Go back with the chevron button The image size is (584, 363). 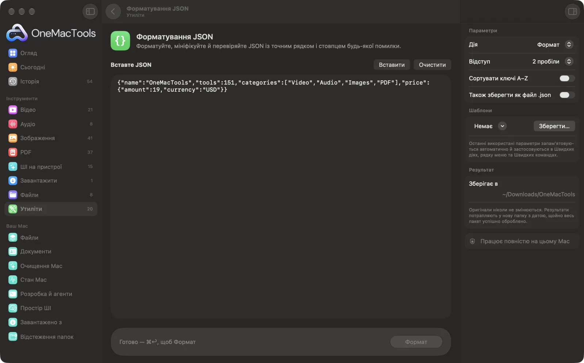(113, 12)
